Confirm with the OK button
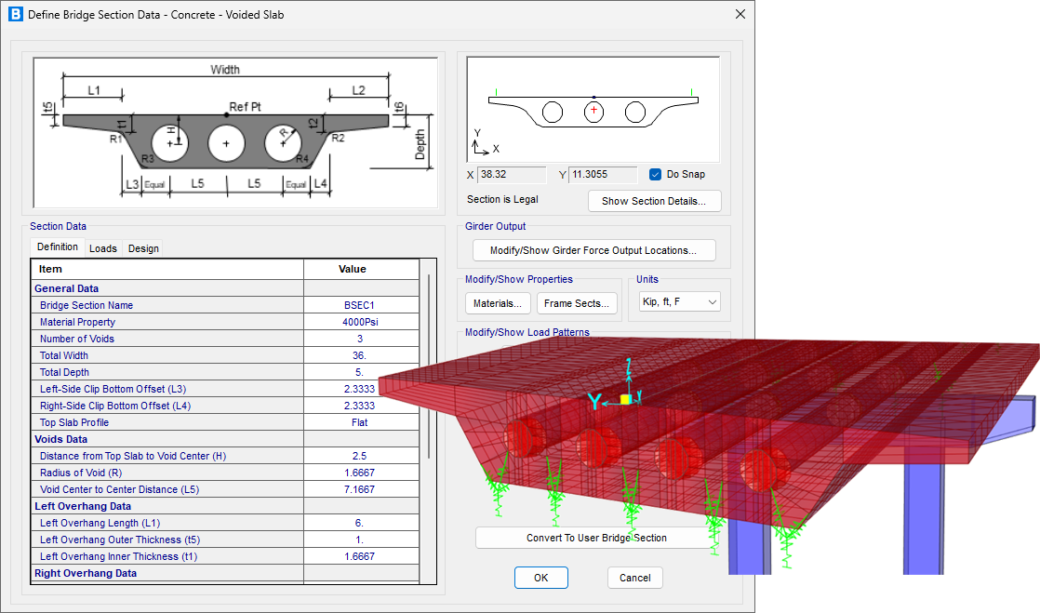 tap(540, 578)
